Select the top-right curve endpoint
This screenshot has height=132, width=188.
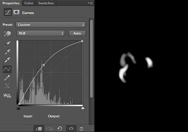coord(82,41)
